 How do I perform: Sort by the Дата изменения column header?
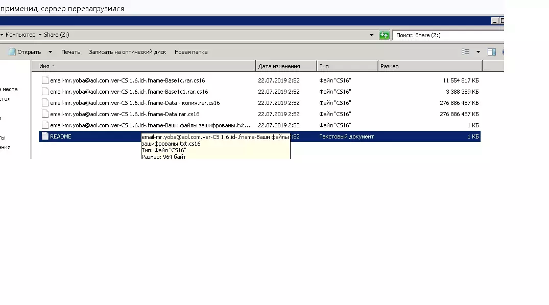point(286,66)
